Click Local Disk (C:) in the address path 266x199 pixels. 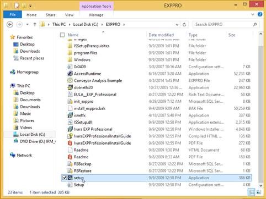(86, 24)
